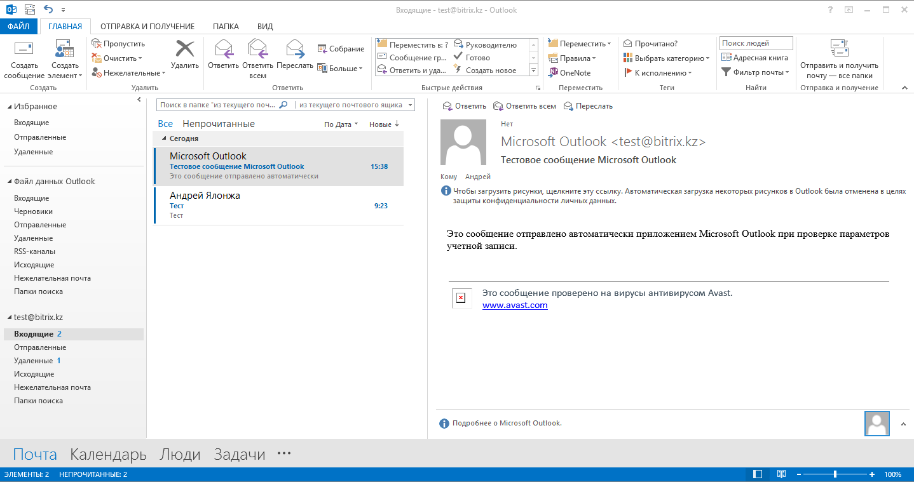Open Задачи in navigation bar
Image resolution: width=914 pixels, height=482 pixels.
point(239,455)
